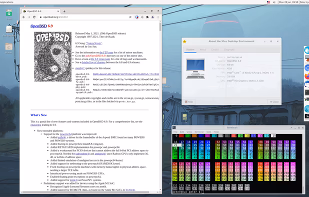Click the browser horizontal scrollbar at bottom
The height and width of the screenshot is (197, 309).
[85, 192]
